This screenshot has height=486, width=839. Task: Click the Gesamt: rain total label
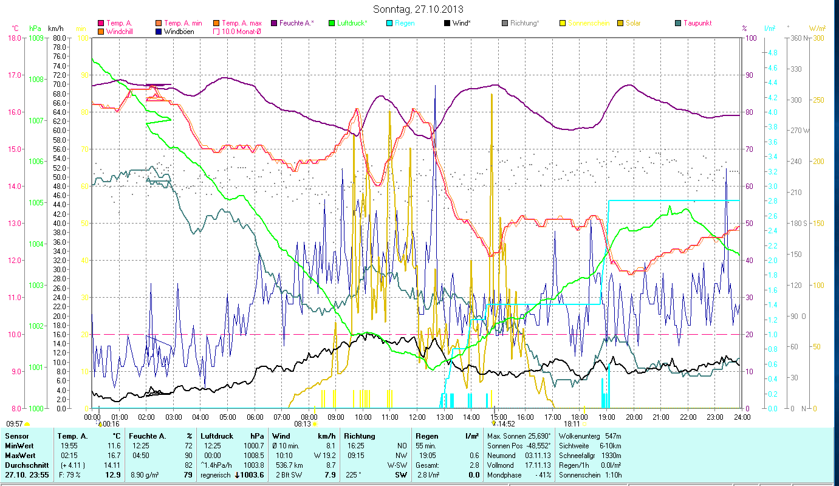[x=428, y=465]
